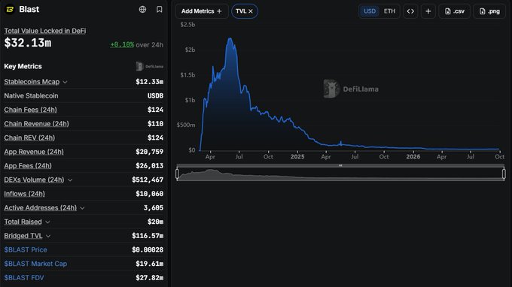
Task: Click the $500m y-axis label
Action: [186, 125]
